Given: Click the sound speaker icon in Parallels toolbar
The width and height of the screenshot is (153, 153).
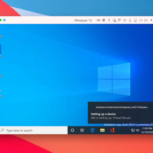Looking at the screenshot, I should (125, 20).
